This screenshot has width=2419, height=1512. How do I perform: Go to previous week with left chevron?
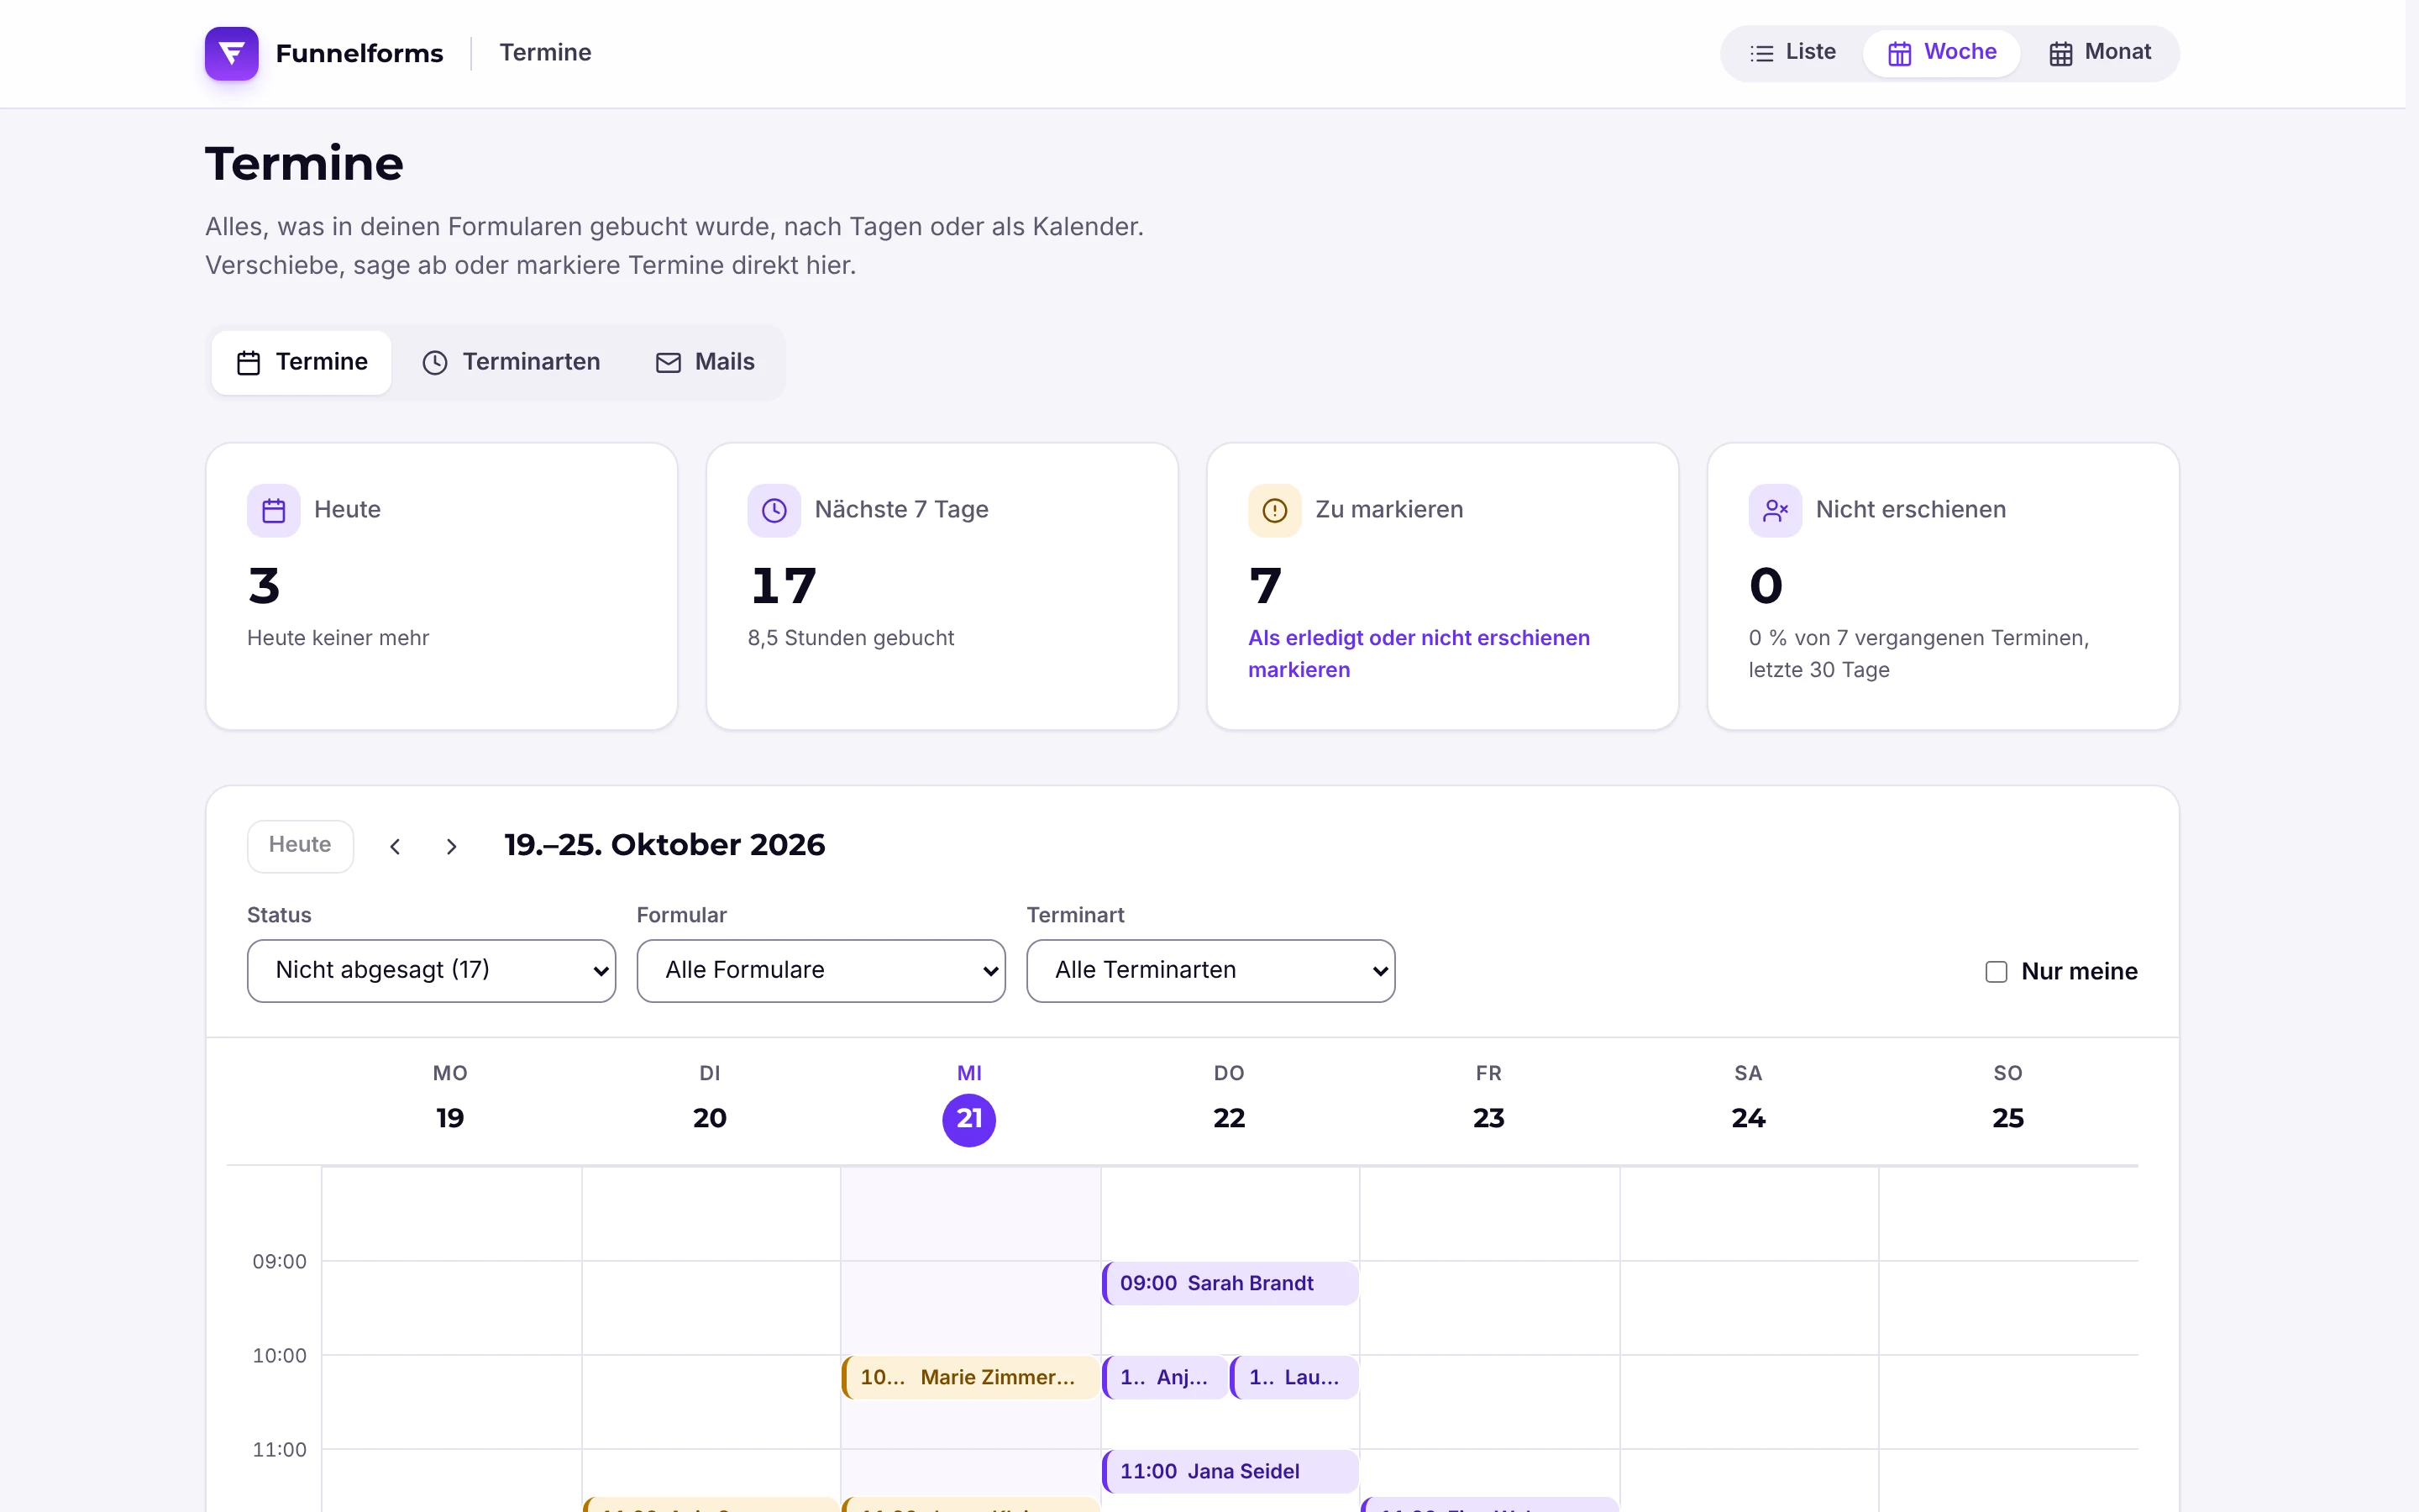tap(395, 846)
